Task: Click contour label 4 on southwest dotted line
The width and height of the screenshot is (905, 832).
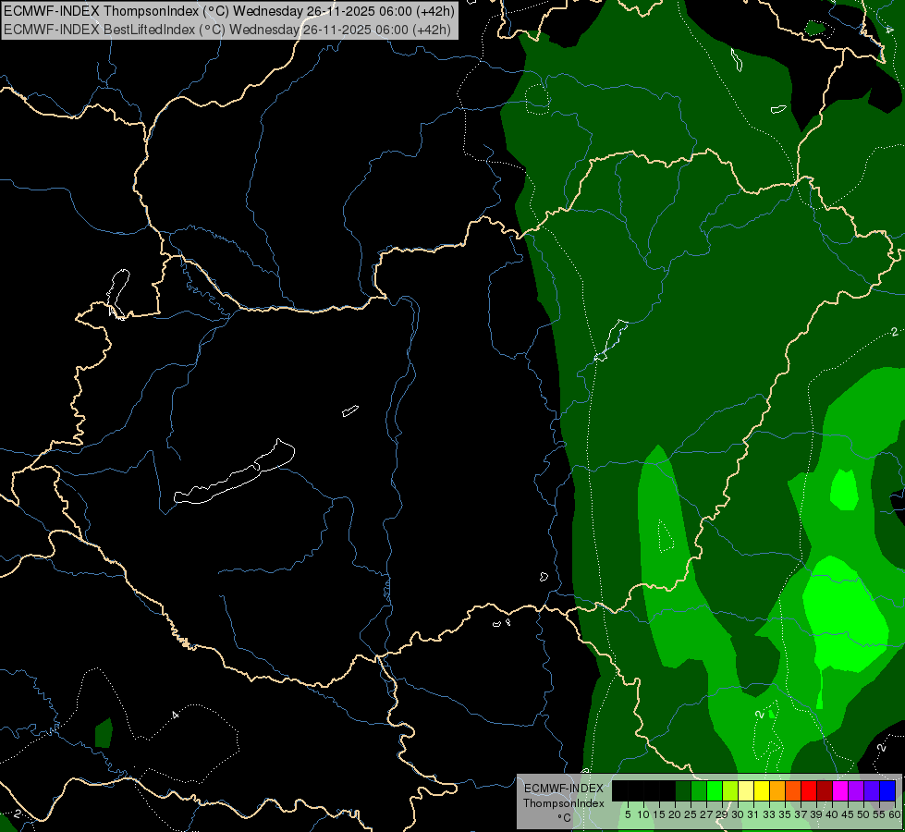Action: (x=176, y=715)
